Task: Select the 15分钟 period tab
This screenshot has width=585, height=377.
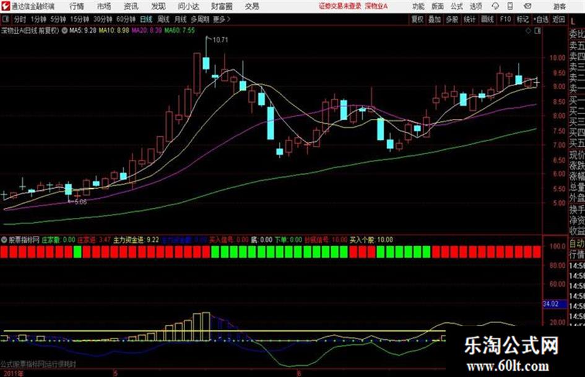Action: (x=79, y=19)
